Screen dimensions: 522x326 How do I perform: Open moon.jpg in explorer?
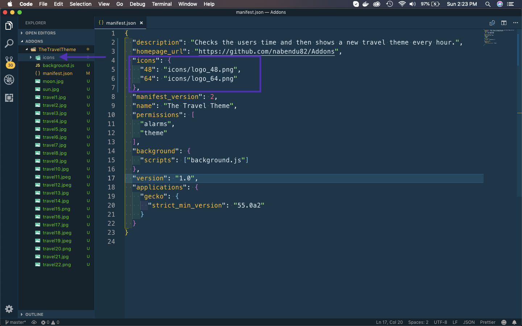[x=56, y=81]
